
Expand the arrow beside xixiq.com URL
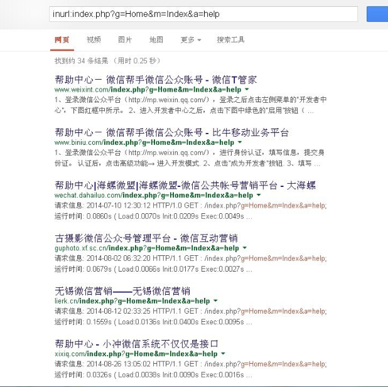coord(223,354)
